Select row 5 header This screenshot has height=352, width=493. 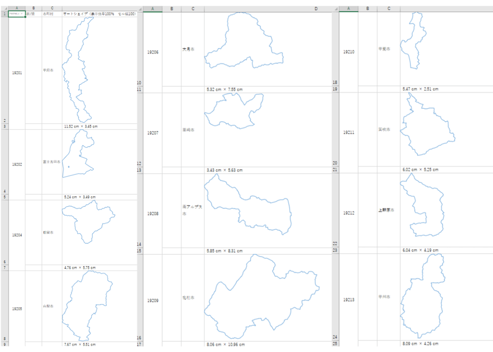[x=4, y=197]
